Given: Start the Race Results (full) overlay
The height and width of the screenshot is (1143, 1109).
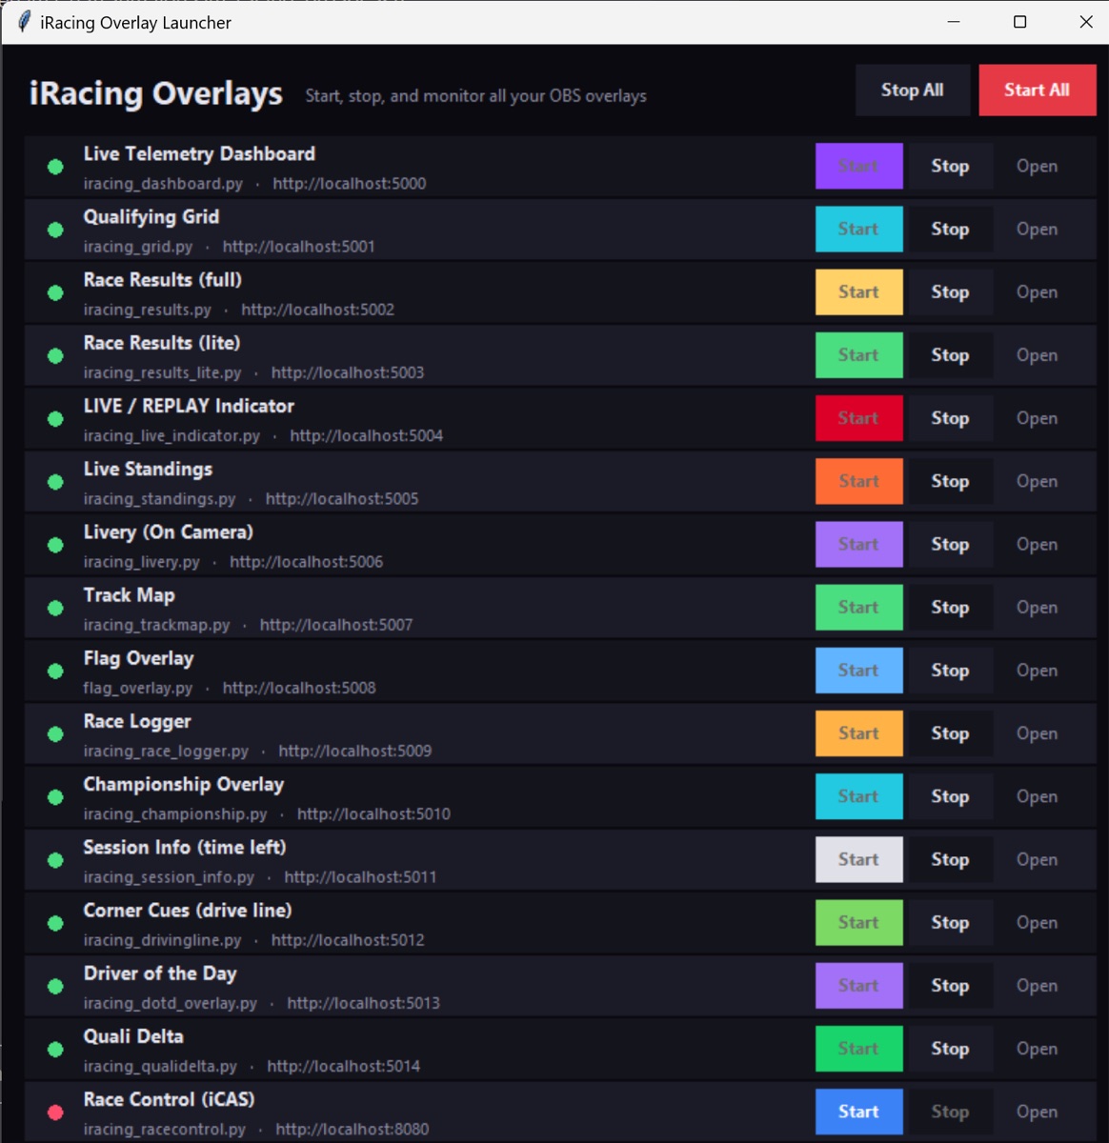Looking at the screenshot, I should (x=858, y=292).
